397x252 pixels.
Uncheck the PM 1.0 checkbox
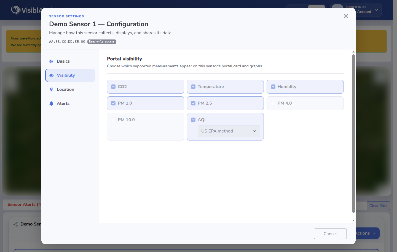click(113, 103)
